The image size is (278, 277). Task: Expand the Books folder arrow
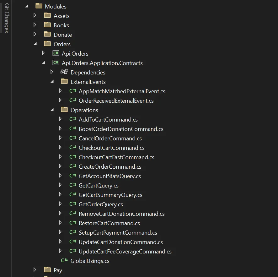tap(35, 25)
